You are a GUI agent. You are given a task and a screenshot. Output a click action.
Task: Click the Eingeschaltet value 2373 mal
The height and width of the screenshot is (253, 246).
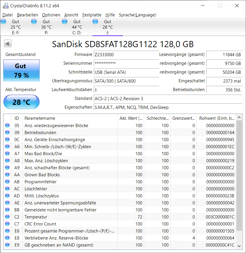pyautogui.click(x=224, y=81)
